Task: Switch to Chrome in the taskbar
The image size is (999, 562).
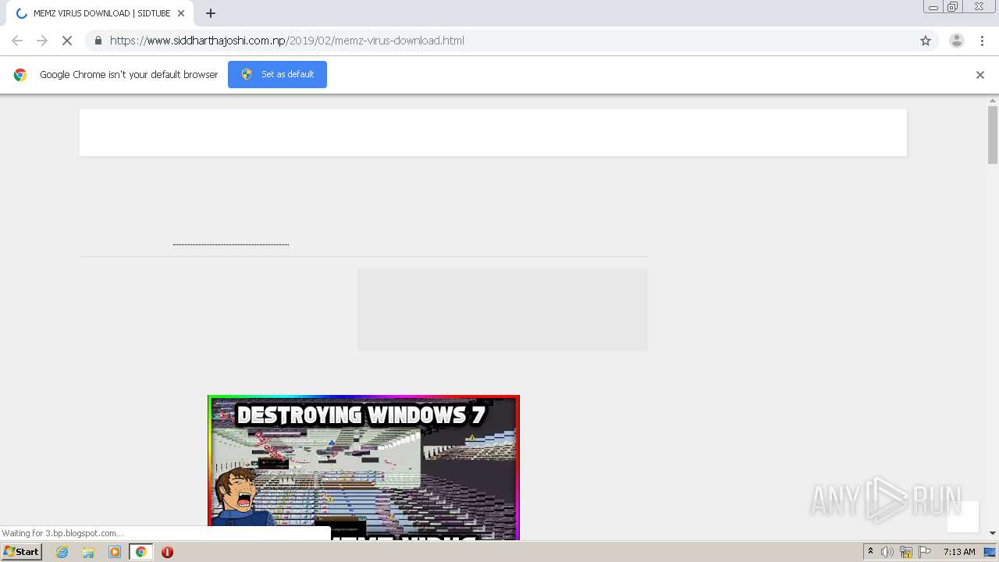Action: 140,552
